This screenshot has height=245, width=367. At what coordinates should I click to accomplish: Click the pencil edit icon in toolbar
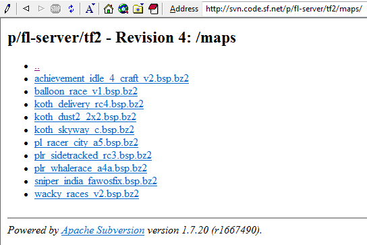[x=7, y=9]
